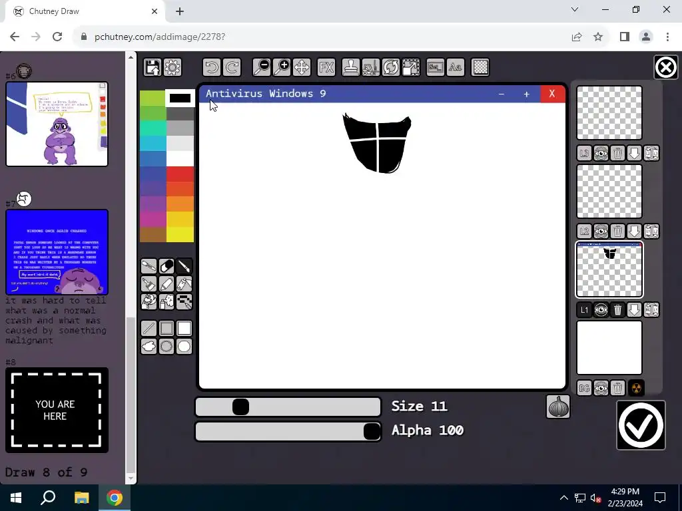Select the BG layer label button
Image resolution: width=682 pixels, height=511 pixels.
584,388
